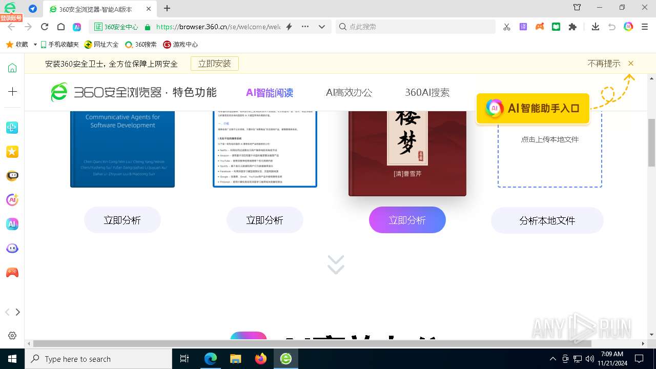Click sidebar plus add icon
The width and height of the screenshot is (656, 369).
click(12, 92)
